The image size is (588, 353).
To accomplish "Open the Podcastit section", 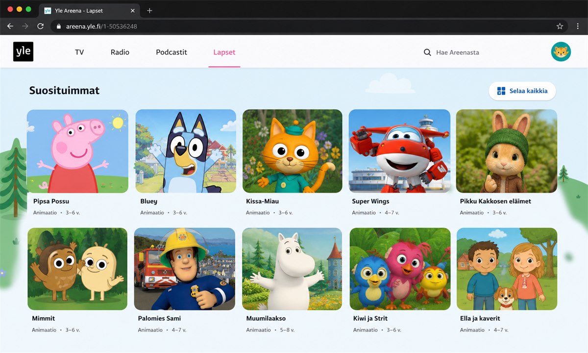I will coord(171,52).
